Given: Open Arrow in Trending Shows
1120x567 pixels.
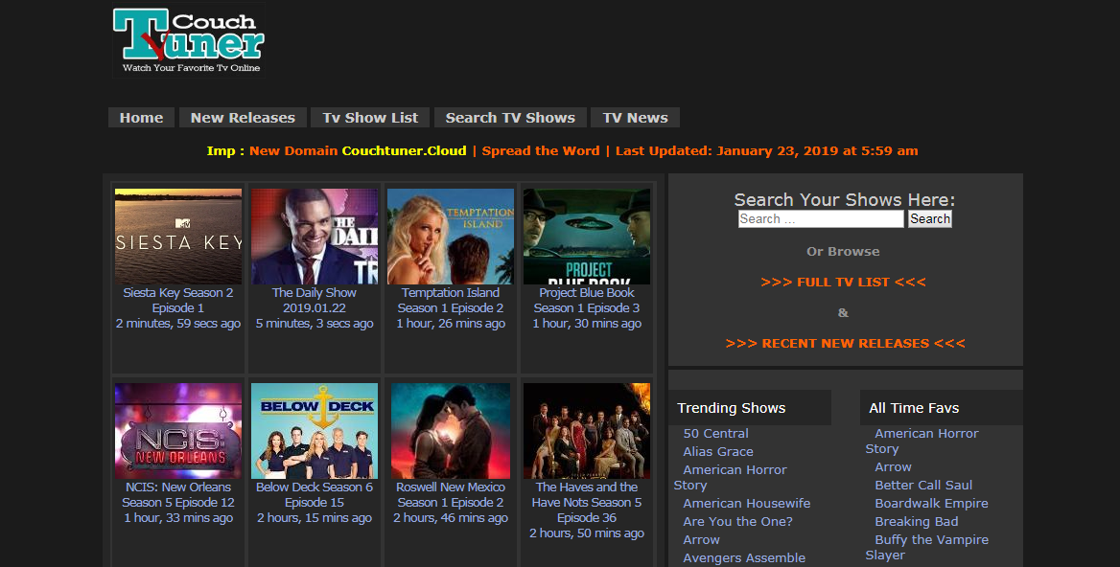Looking at the screenshot, I should tap(701, 540).
